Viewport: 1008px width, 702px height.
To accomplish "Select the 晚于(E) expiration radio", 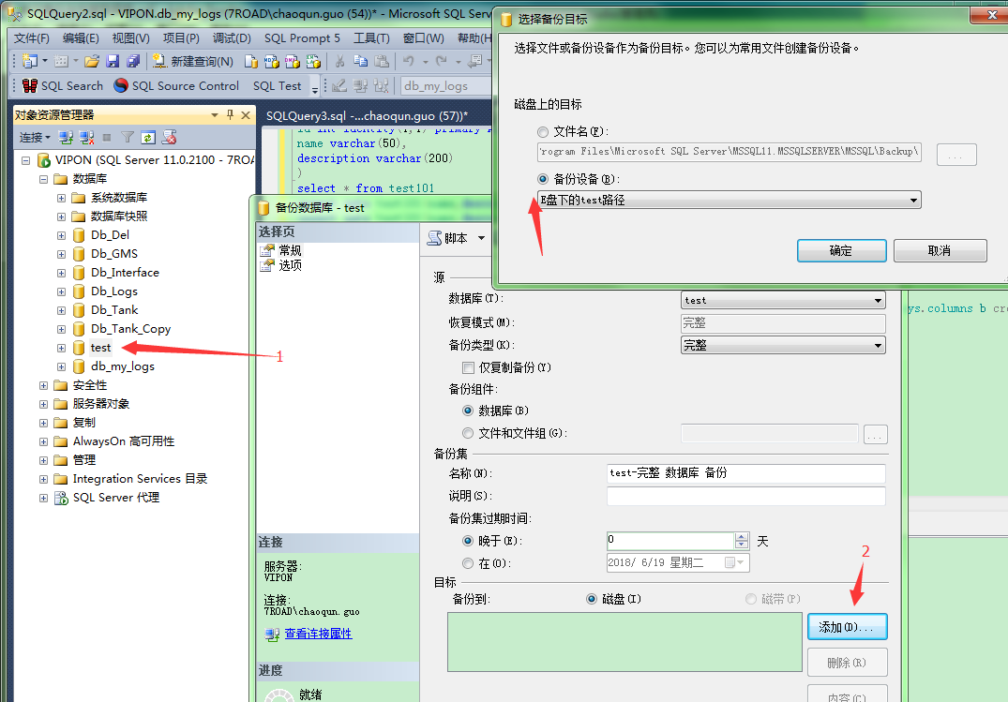I will pyautogui.click(x=468, y=542).
